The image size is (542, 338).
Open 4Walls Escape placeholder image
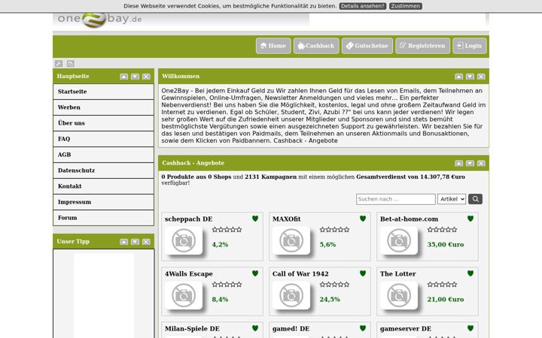click(x=184, y=295)
